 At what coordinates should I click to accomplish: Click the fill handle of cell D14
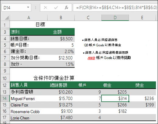[x=129, y=101]
